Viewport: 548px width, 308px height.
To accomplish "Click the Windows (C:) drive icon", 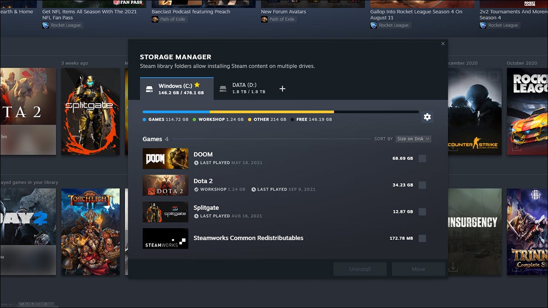I will [x=149, y=89].
